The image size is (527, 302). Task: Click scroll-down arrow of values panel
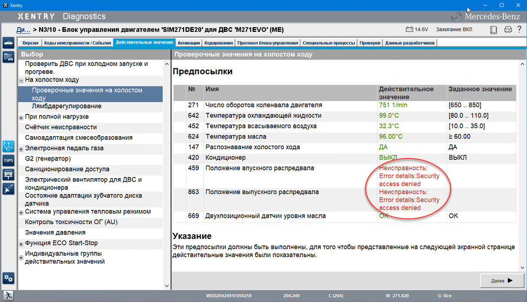click(x=522, y=268)
